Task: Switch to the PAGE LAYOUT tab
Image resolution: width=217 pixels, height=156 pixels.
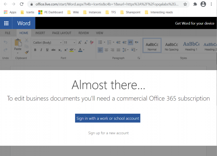Action: 61,33
